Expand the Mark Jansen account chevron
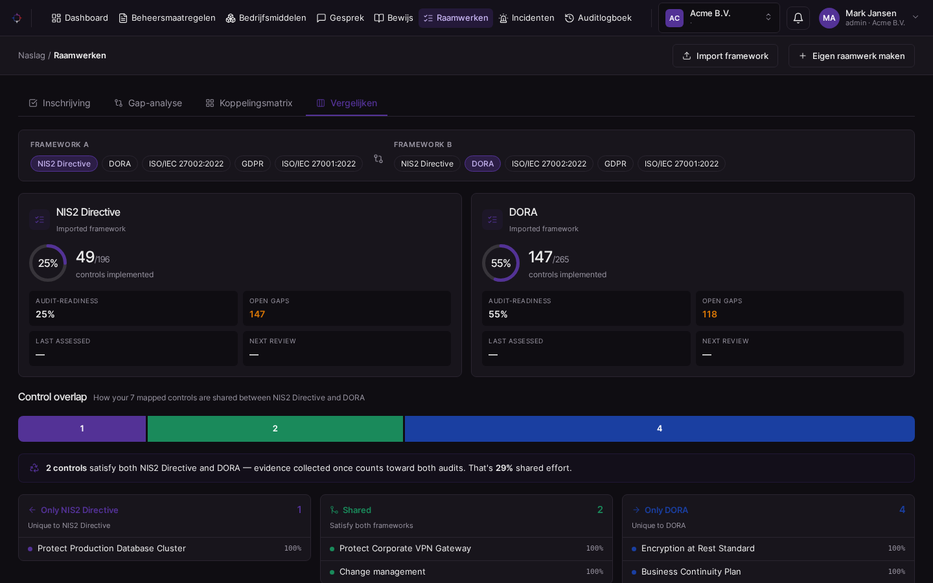This screenshot has height=583, width=933. 916,17
